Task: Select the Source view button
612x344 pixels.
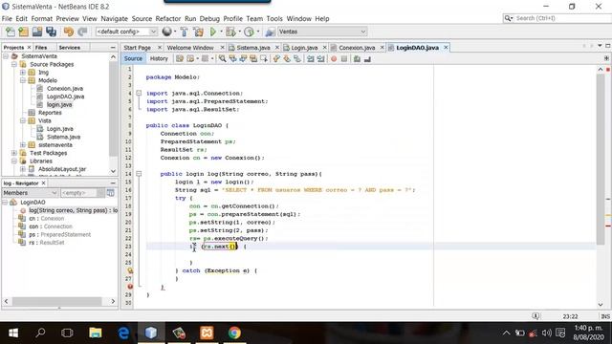Action: pos(133,58)
